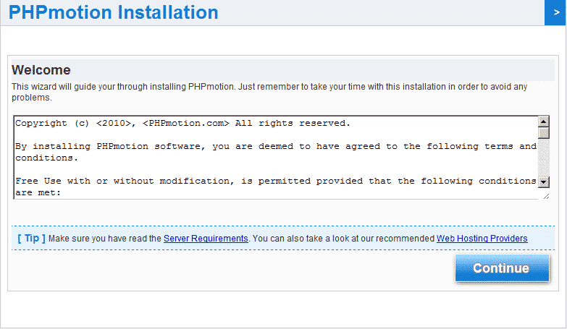The height and width of the screenshot is (329, 567).
Task: Click the license scrollbar thumb
Action: [x=543, y=132]
